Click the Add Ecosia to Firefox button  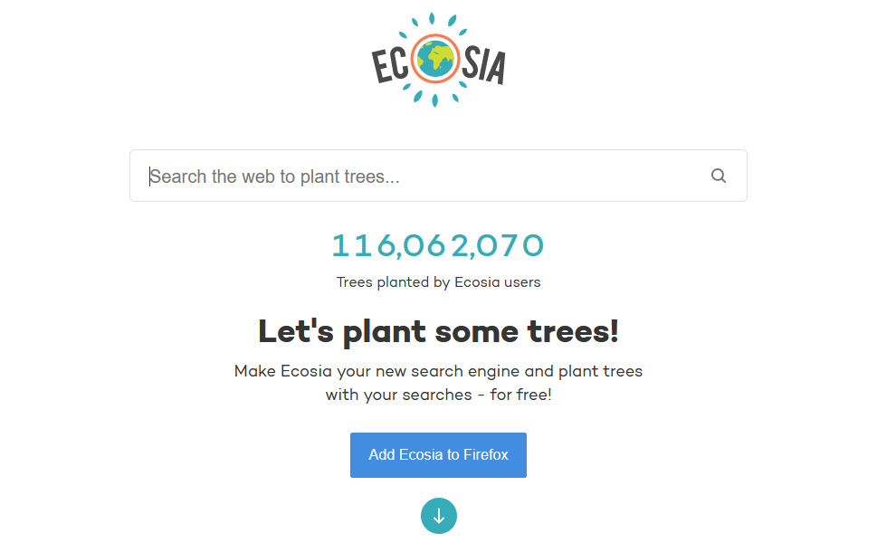(x=438, y=454)
